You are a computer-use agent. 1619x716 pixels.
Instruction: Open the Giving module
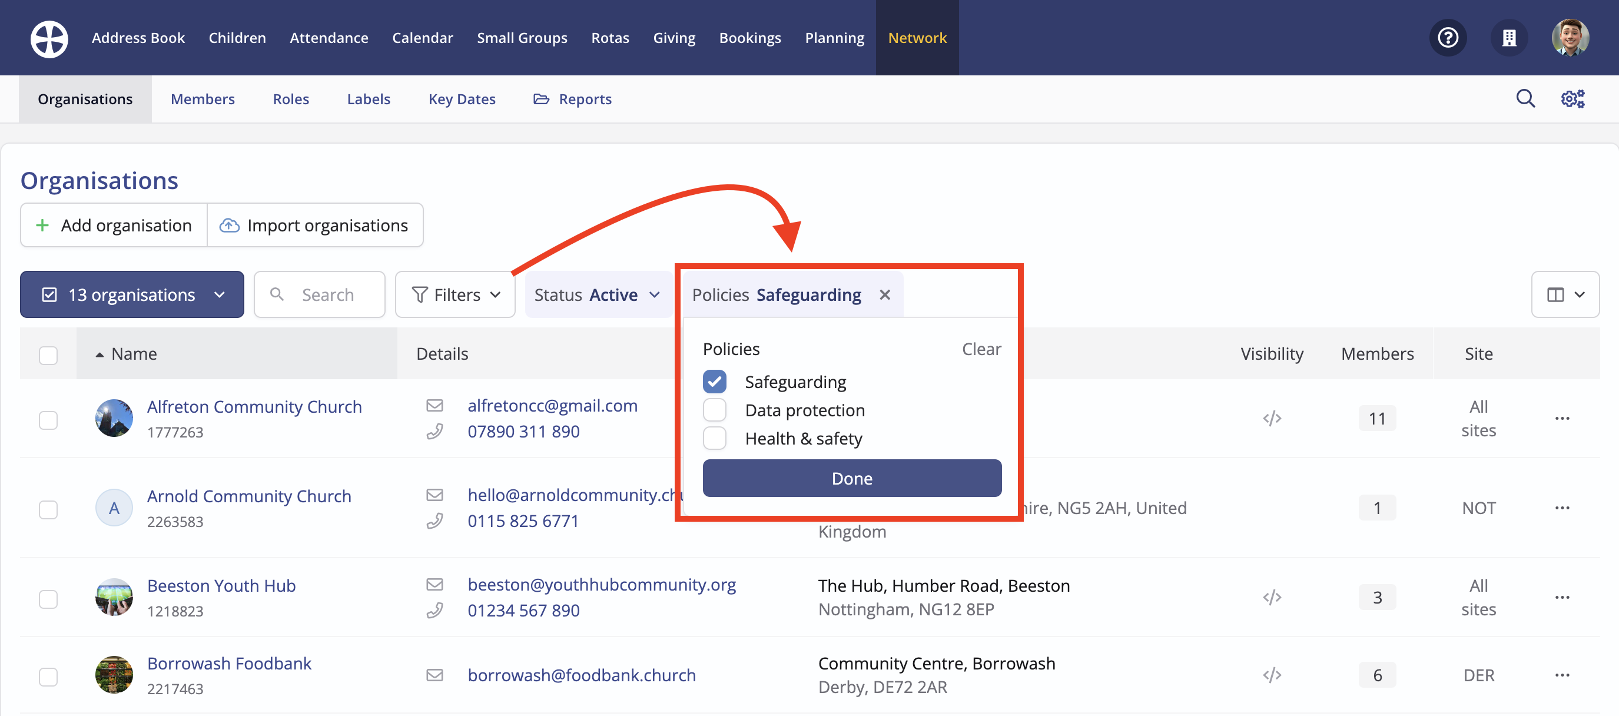(x=674, y=38)
